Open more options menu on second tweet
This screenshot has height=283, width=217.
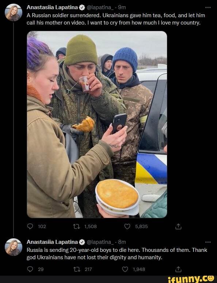pyautogui.click(x=208, y=242)
